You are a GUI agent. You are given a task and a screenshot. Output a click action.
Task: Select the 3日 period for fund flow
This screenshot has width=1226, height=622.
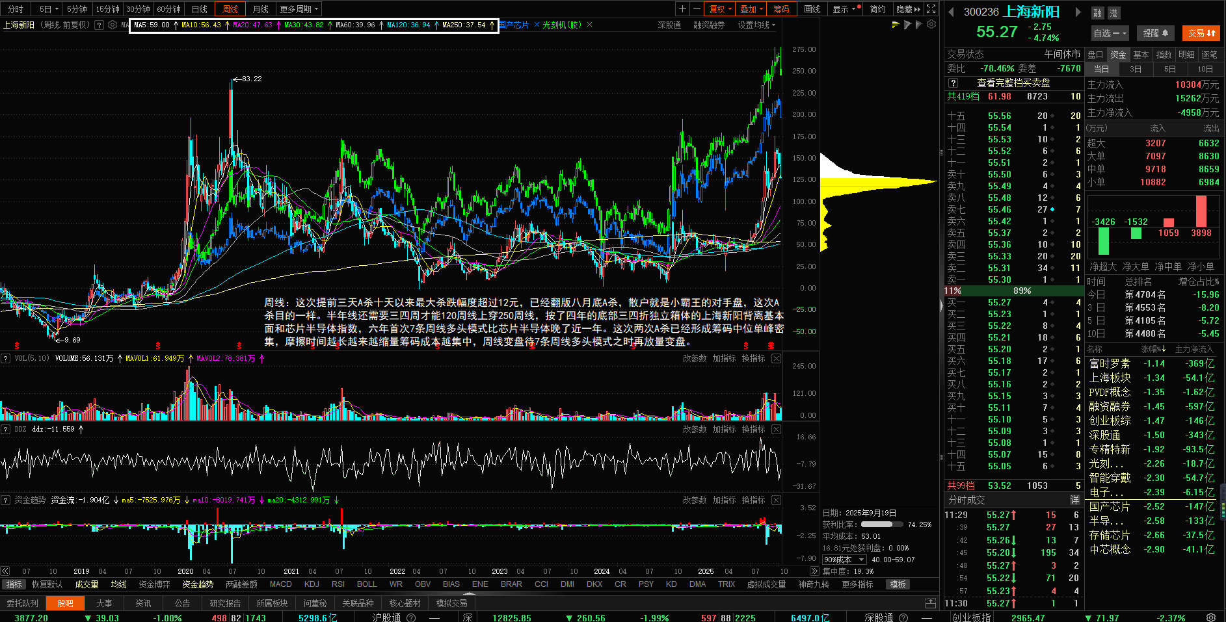coord(1136,69)
